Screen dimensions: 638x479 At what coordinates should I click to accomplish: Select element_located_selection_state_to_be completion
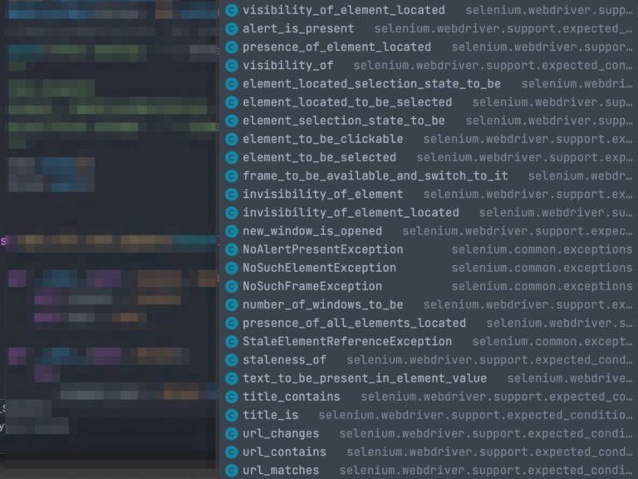[371, 84]
